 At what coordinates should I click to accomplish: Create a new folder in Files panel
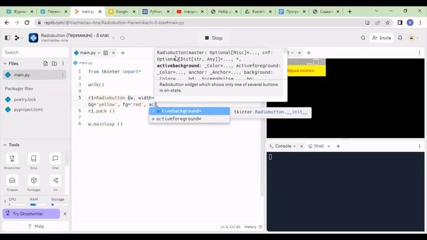[55, 63]
